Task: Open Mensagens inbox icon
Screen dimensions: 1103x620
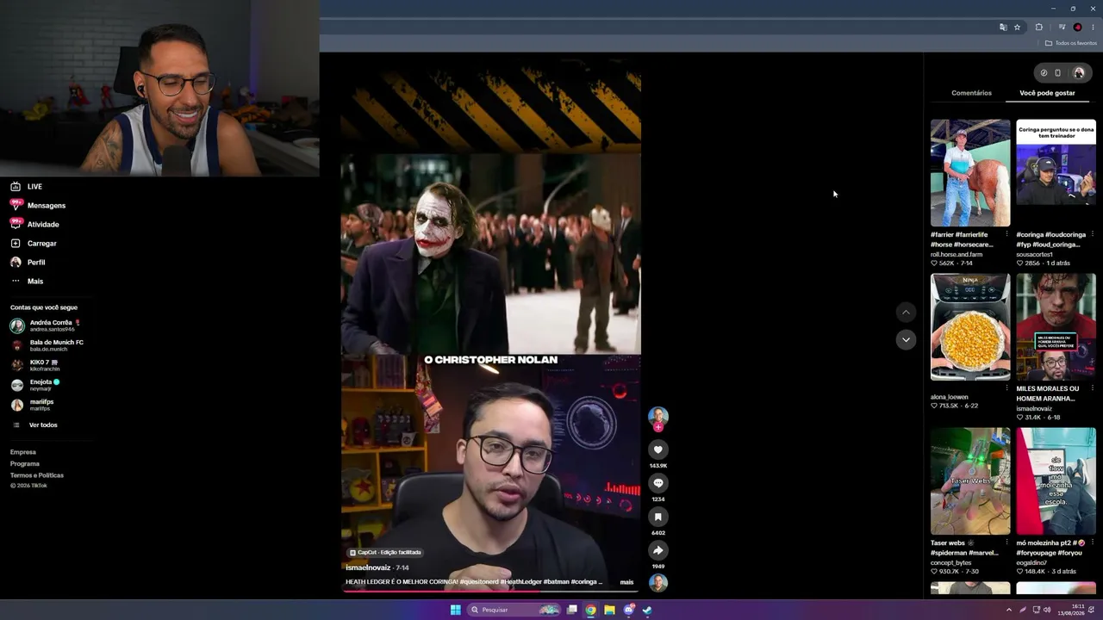Action: (16, 205)
